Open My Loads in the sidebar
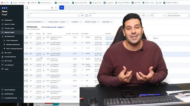The image size is (190, 106). point(8,53)
